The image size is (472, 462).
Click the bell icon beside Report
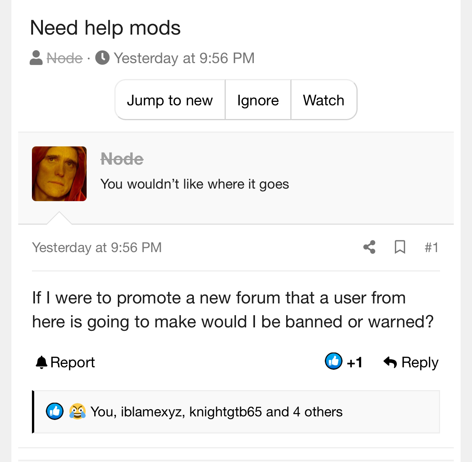41,362
